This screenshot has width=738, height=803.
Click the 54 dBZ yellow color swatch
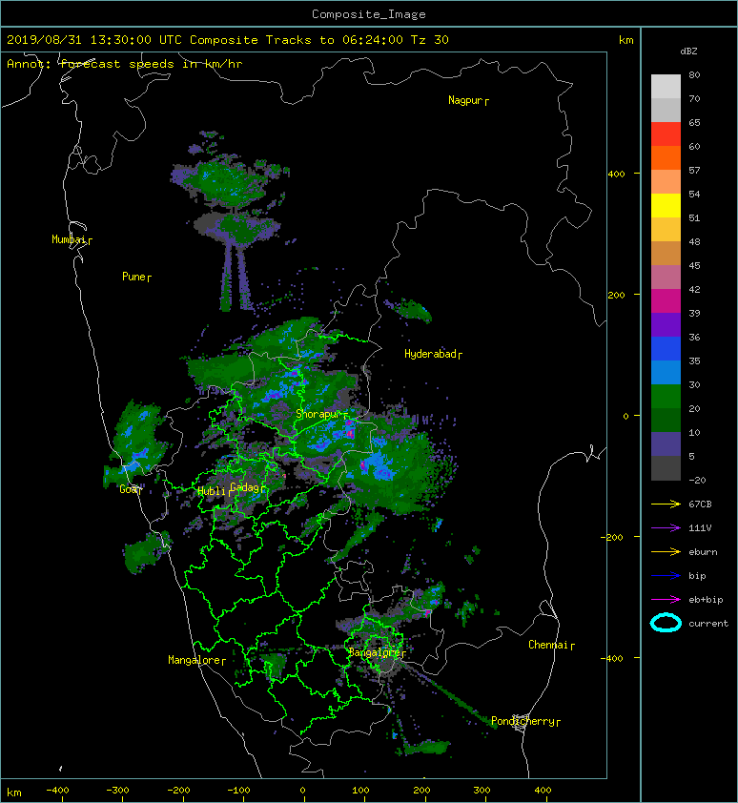(x=666, y=205)
